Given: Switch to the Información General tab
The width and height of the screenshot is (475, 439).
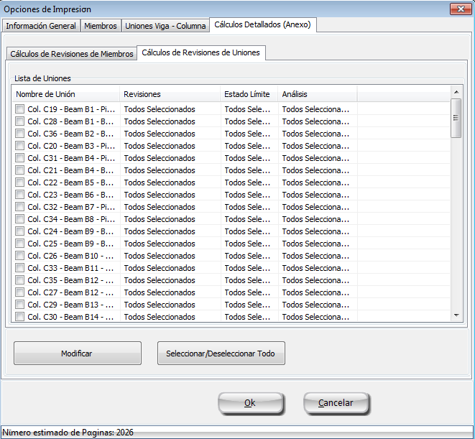Looking at the screenshot, I should click(x=41, y=26).
